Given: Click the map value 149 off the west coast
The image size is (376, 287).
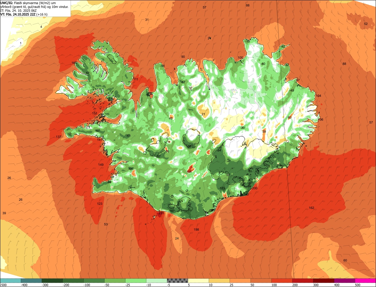Looking at the screenshot, I should (101, 165).
